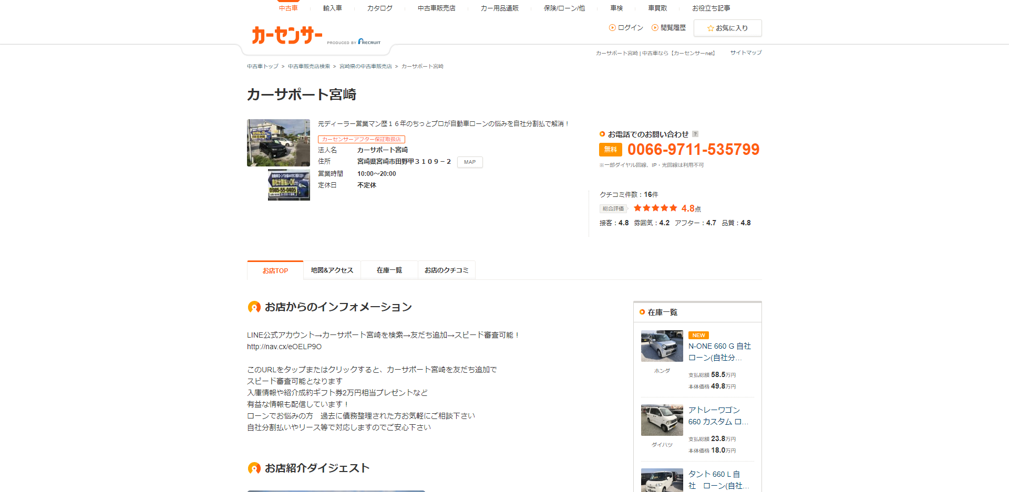Click the サイトマップ link
1009x492 pixels.
click(746, 53)
